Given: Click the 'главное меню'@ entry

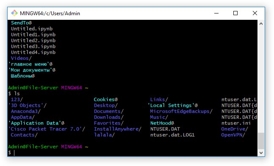Looking at the screenshot, I should click(30, 64).
